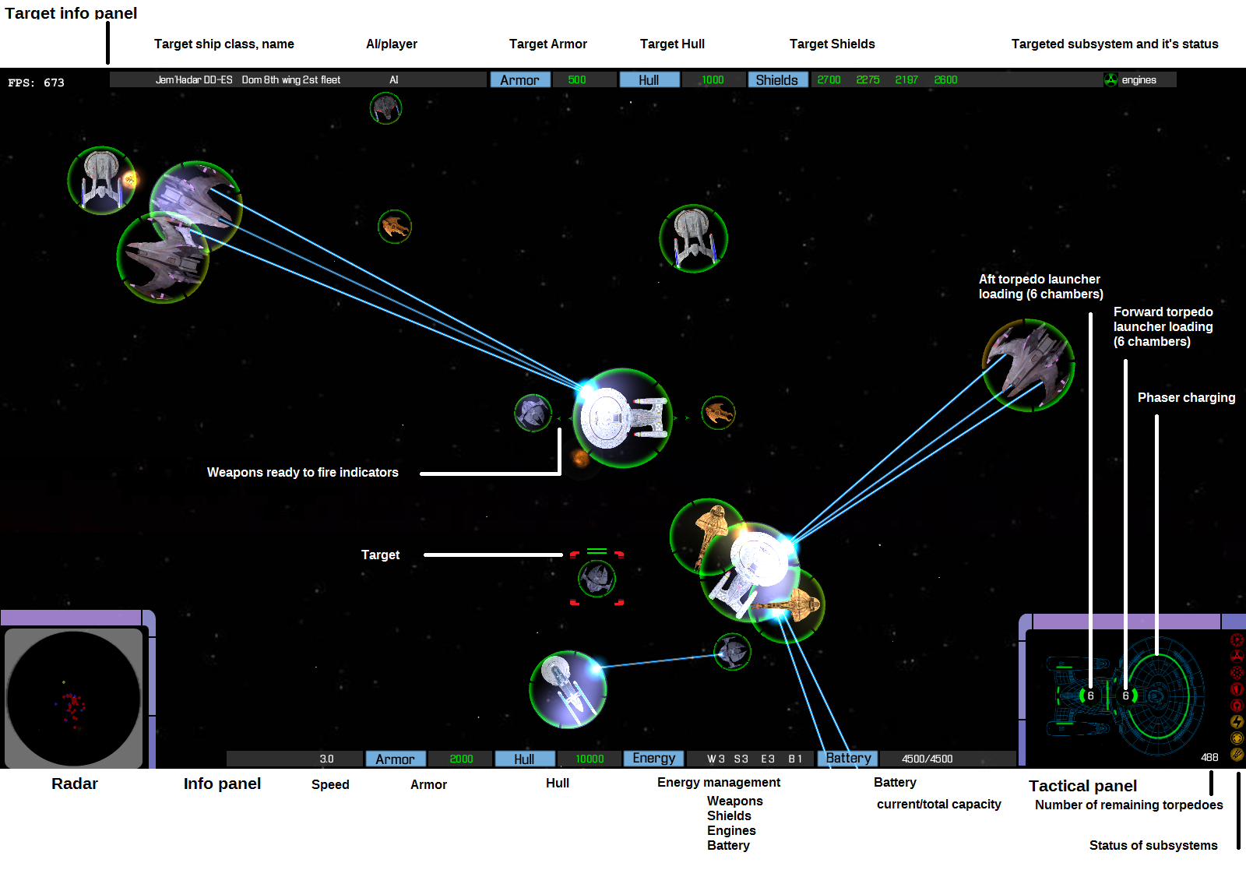The width and height of the screenshot is (1246, 877).
Task: Click target shield value "2600"
Action: [x=946, y=79]
